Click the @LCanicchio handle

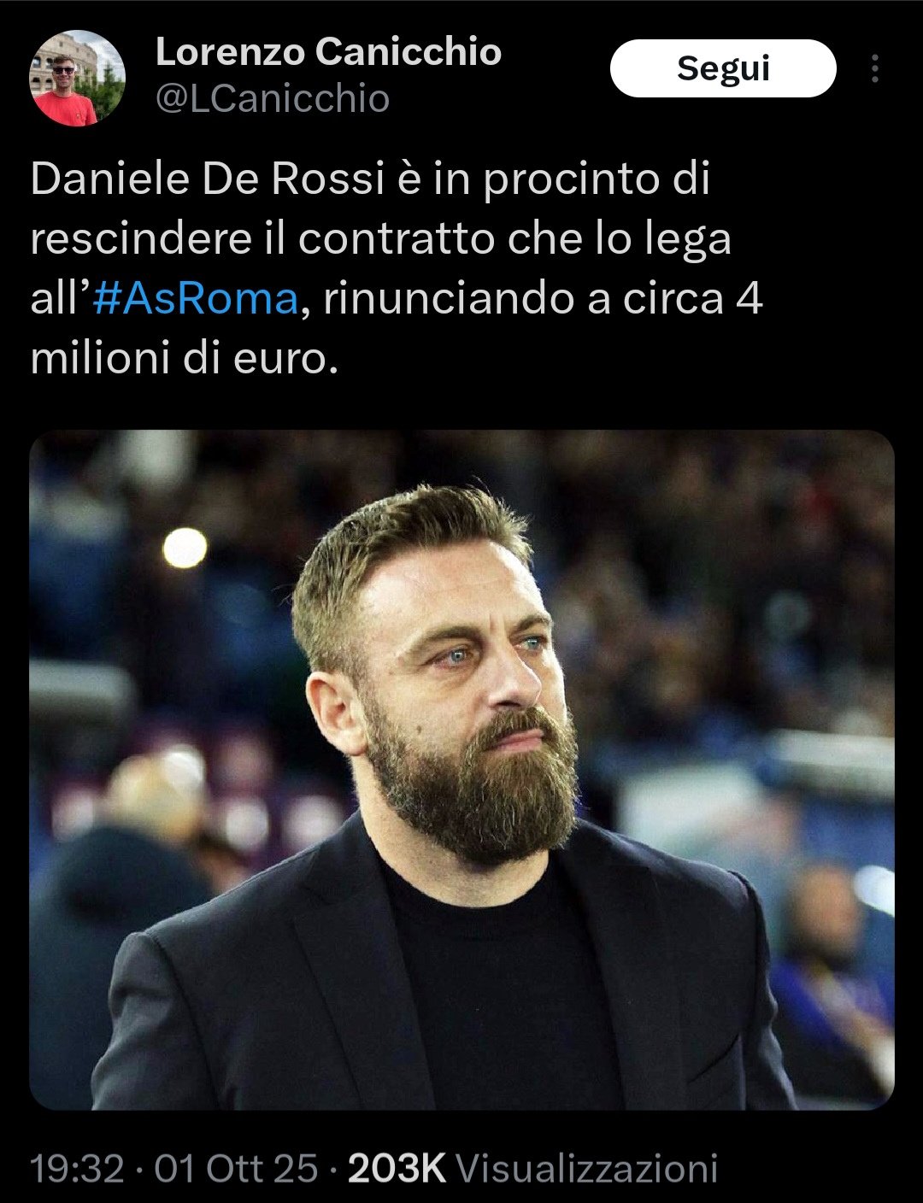272,99
